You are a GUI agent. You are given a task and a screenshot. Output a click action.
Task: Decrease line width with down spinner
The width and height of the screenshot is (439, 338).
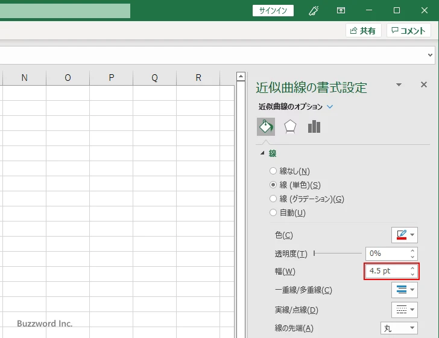(x=412, y=274)
